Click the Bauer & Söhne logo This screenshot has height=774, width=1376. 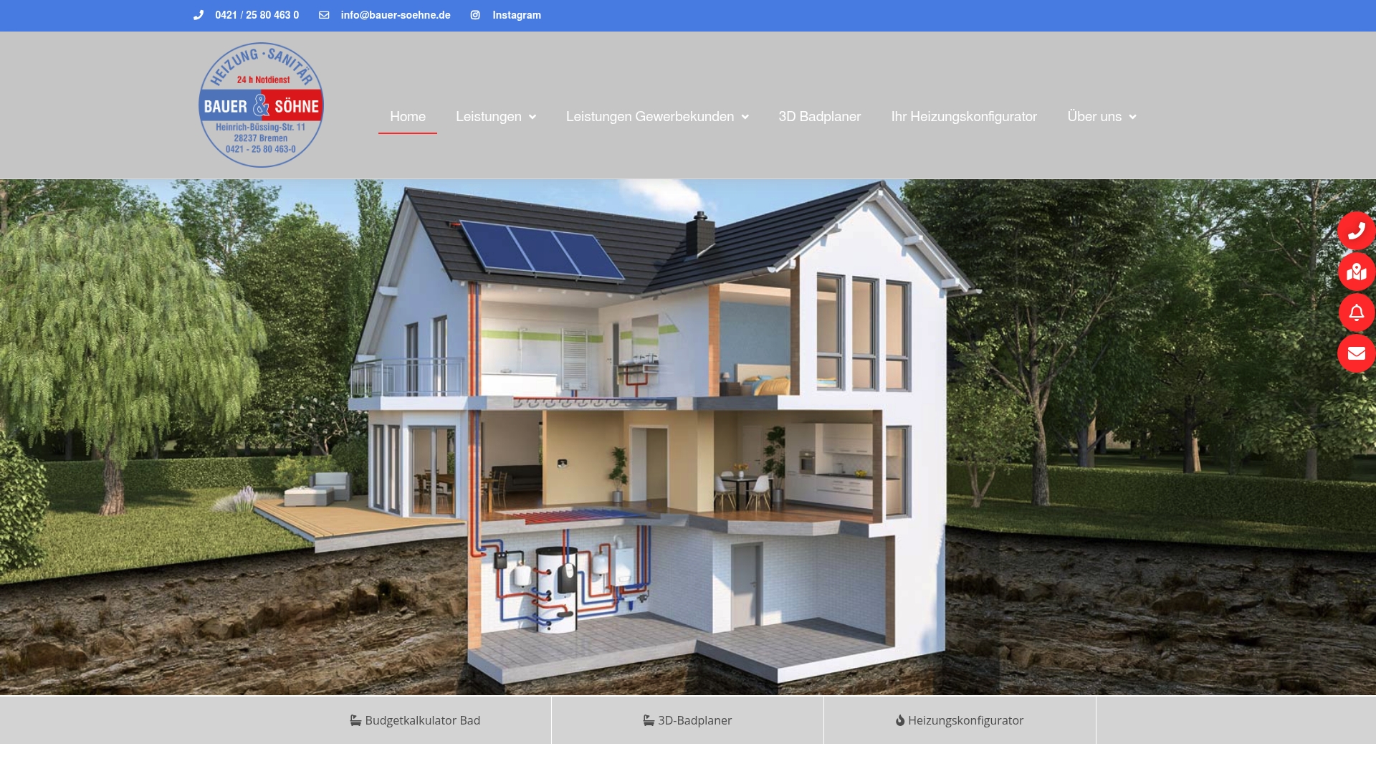coord(261,105)
